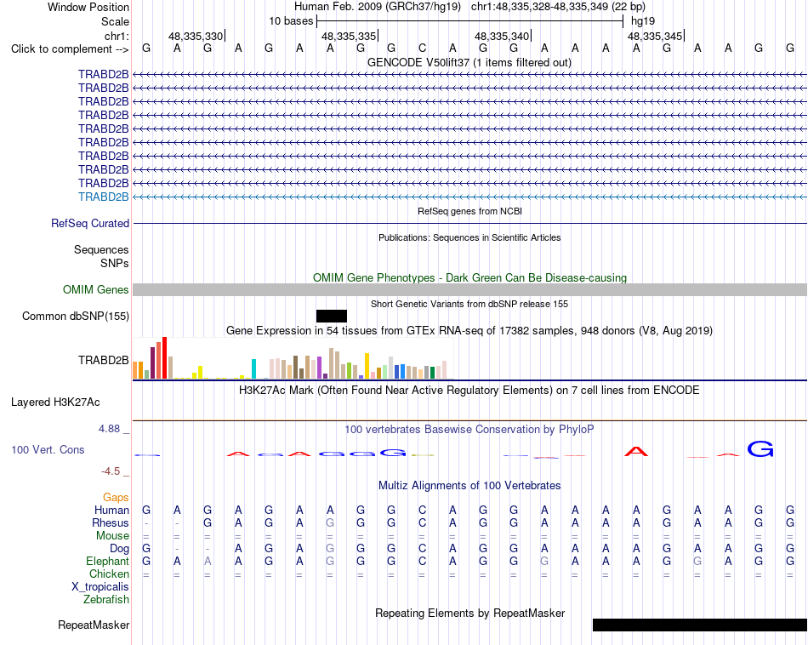Click the TRABD2B label beside the GTEx chart
This screenshot has width=808, height=645.
point(103,361)
